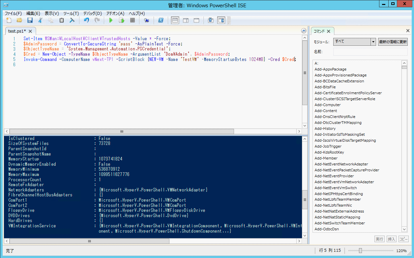Open the ファイル(F) menu
This screenshot has height=258, width=414.
(13, 13)
